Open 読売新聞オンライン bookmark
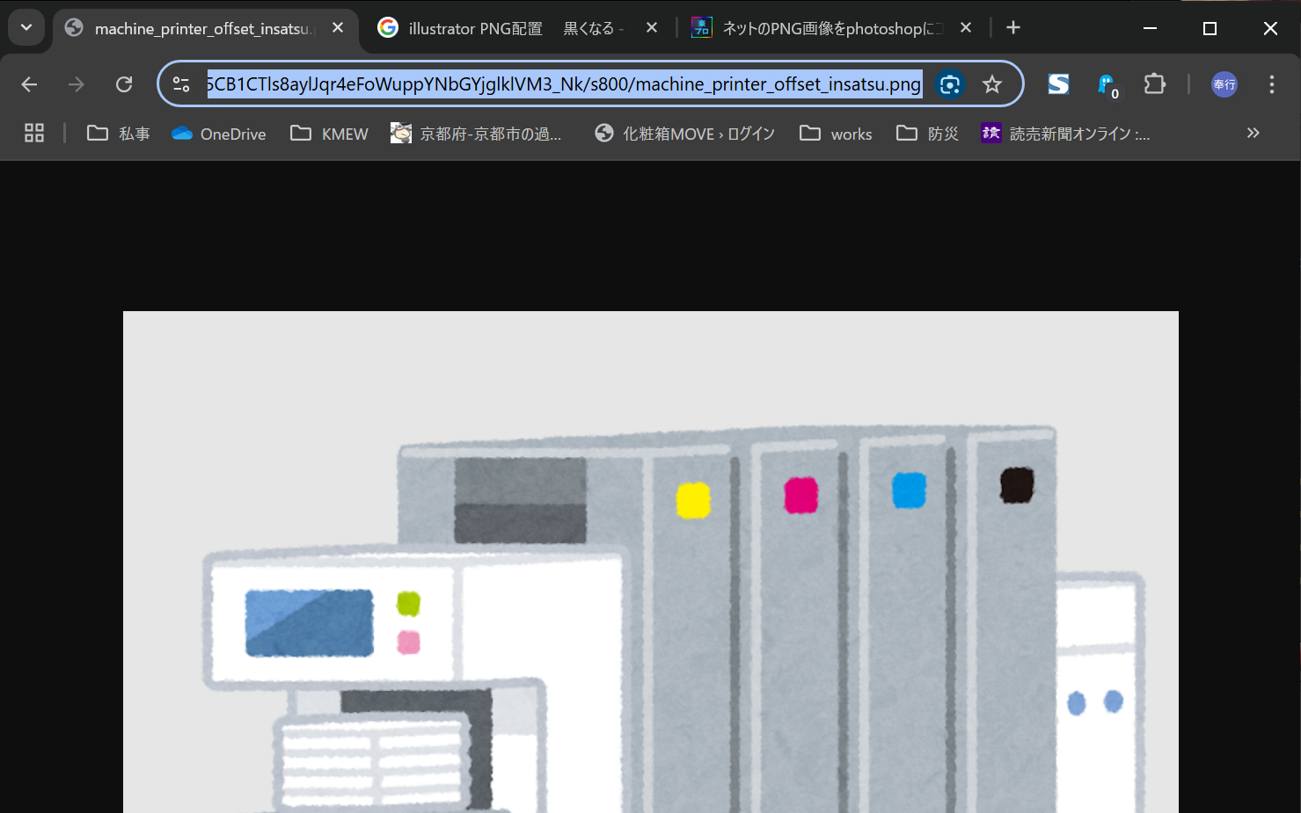 coord(1066,134)
